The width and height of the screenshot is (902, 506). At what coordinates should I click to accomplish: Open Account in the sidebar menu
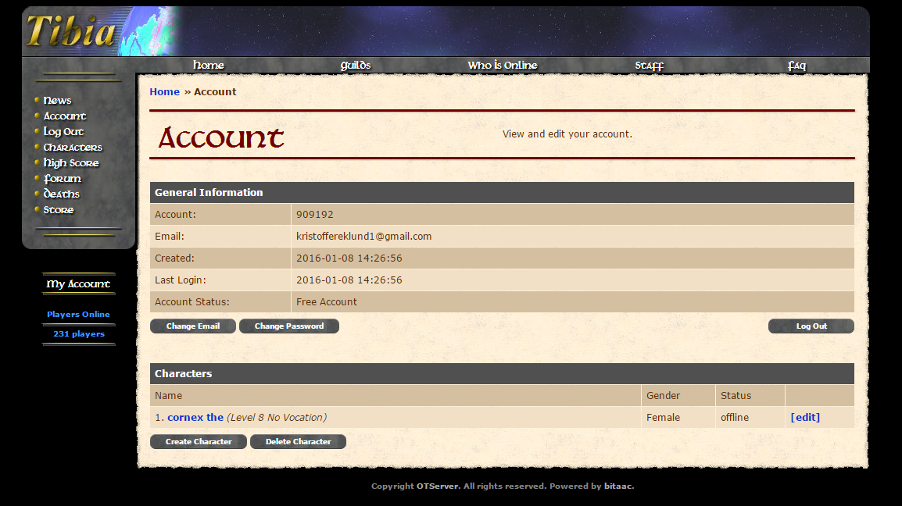coord(64,116)
